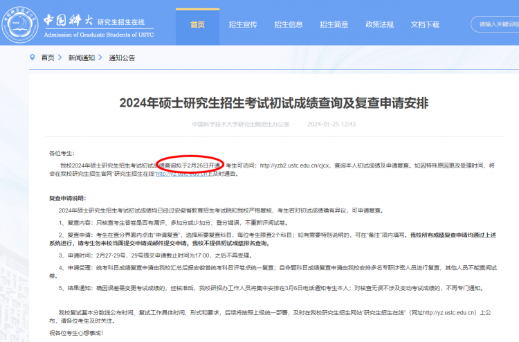Select 通知公告 breadcrumb item
Screen dimensions: 519x342
[122, 57]
